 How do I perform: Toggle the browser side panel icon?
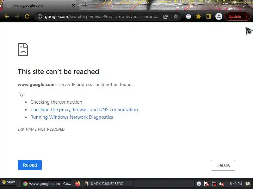coord(209,16)
